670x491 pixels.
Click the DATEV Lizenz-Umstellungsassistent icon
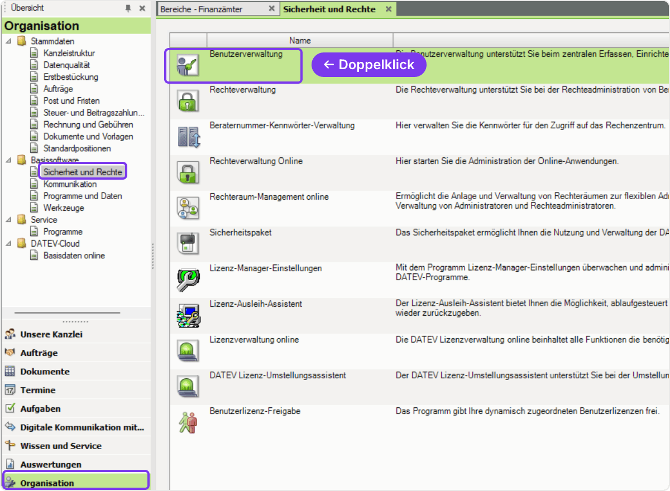click(188, 387)
